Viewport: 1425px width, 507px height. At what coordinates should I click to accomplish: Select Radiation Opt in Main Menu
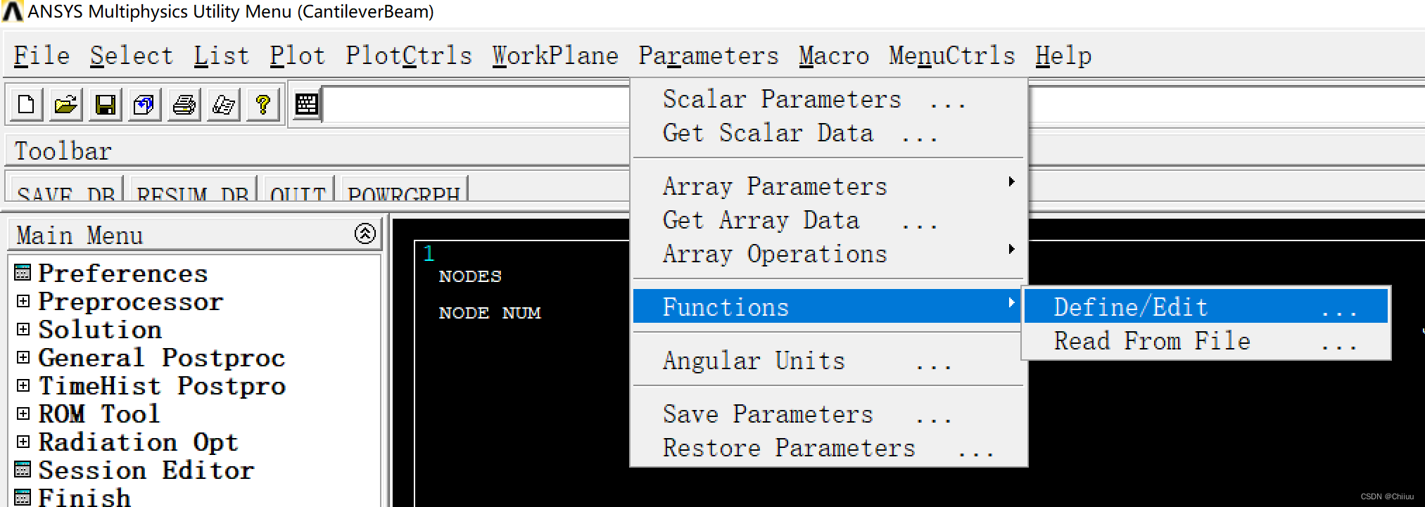click(139, 442)
